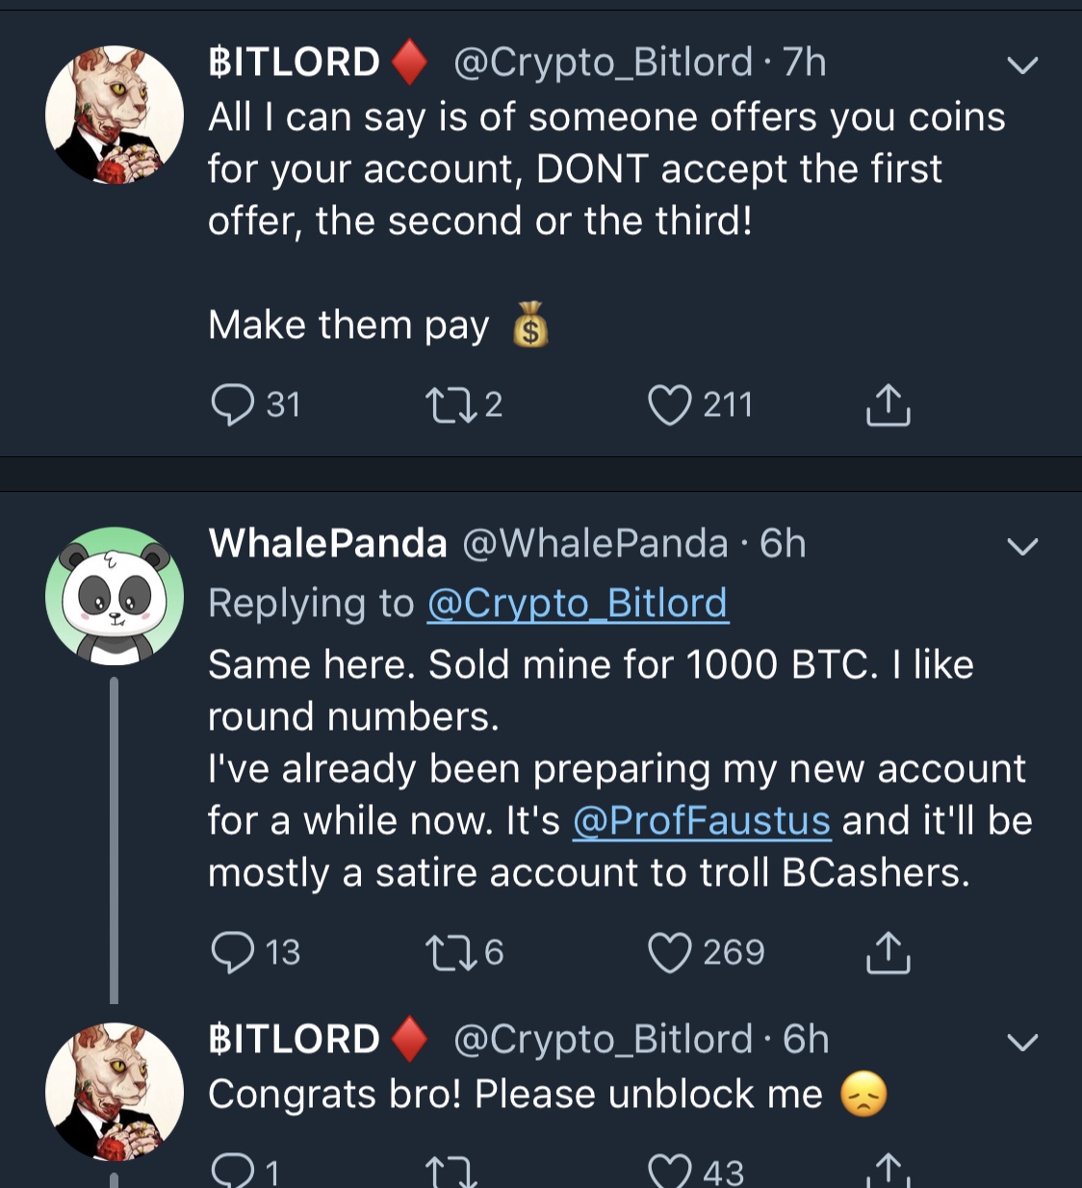Image resolution: width=1082 pixels, height=1188 pixels.
Task: Share WhalePanda's tweet
Action: [888, 952]
